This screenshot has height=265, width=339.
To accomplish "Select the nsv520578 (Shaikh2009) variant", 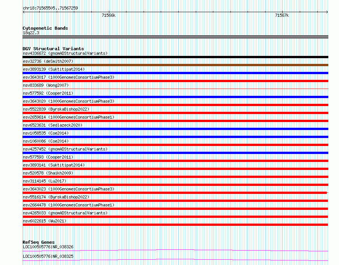I will click(175, 177).
